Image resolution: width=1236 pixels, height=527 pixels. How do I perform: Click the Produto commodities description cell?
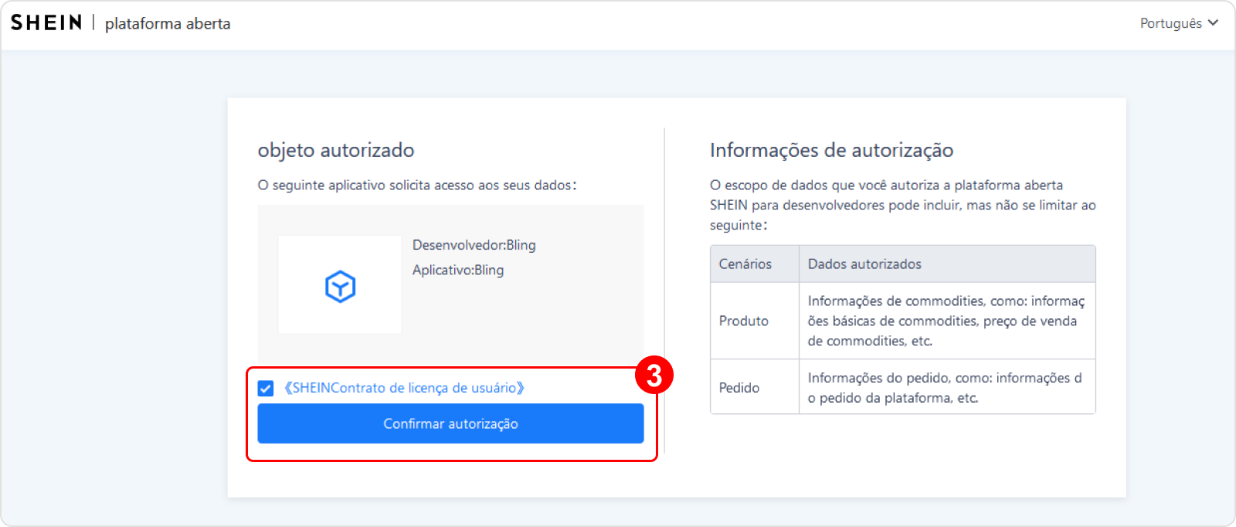click(947, 321)
